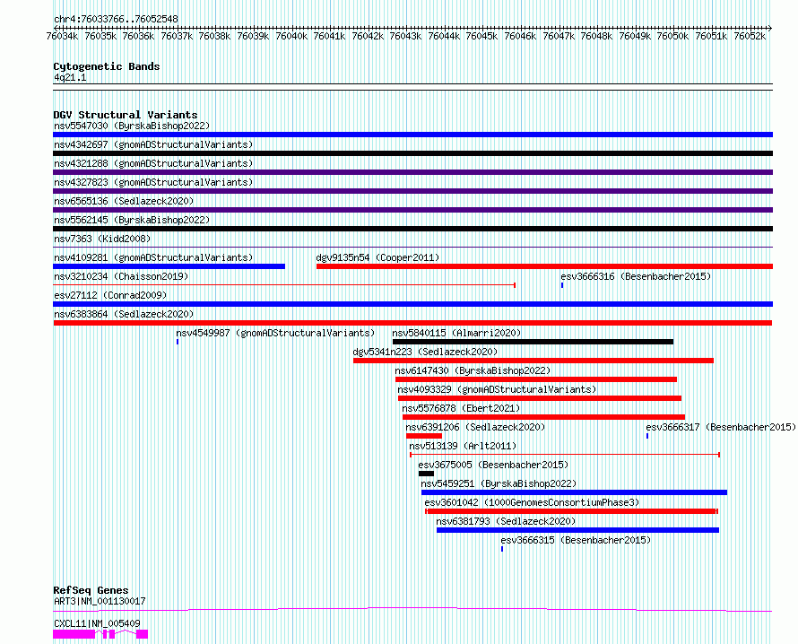Select the blue nsv5547030 variant bar
798x644 pixels.
click(x=412, y=135)
